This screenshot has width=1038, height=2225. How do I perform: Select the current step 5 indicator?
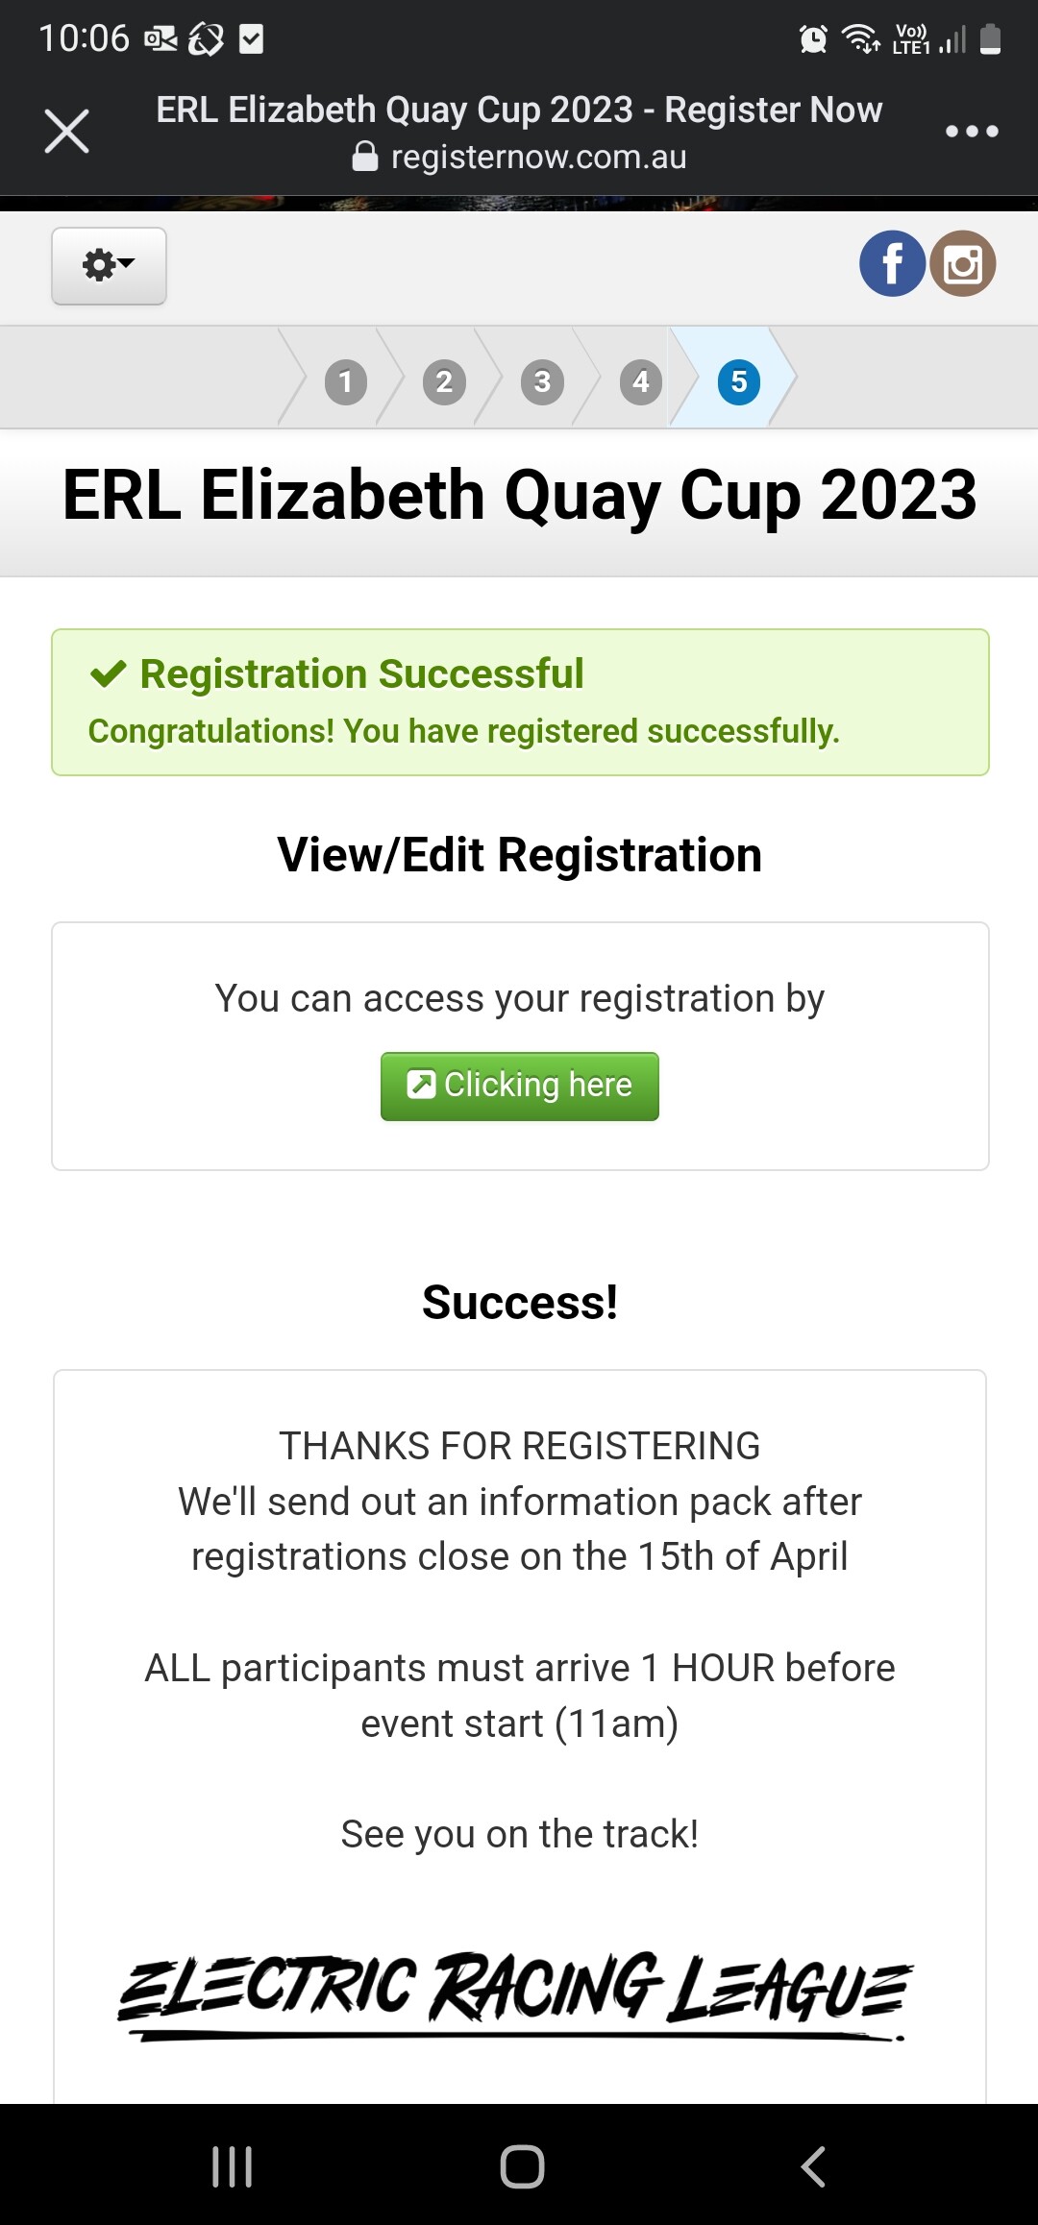coord(739,382)
